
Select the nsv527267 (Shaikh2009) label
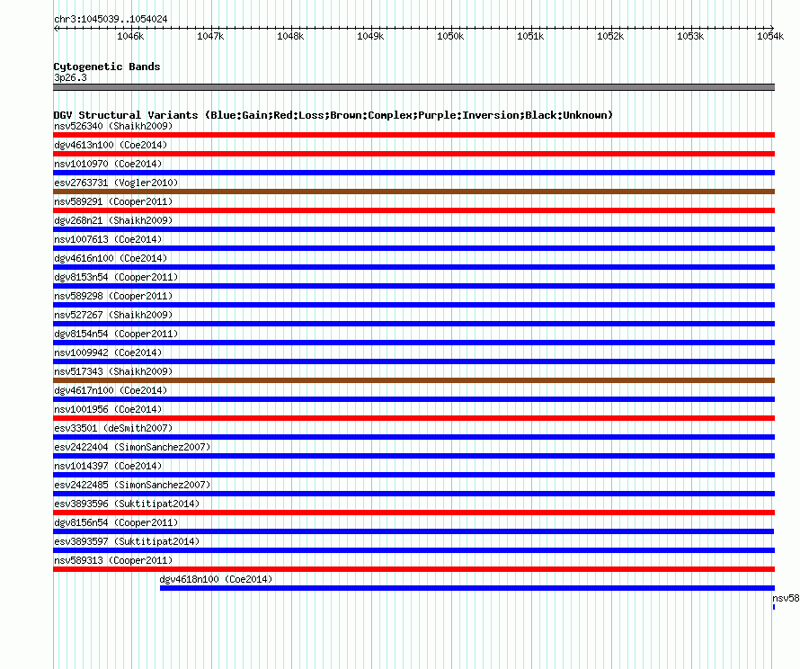point(113,315)
